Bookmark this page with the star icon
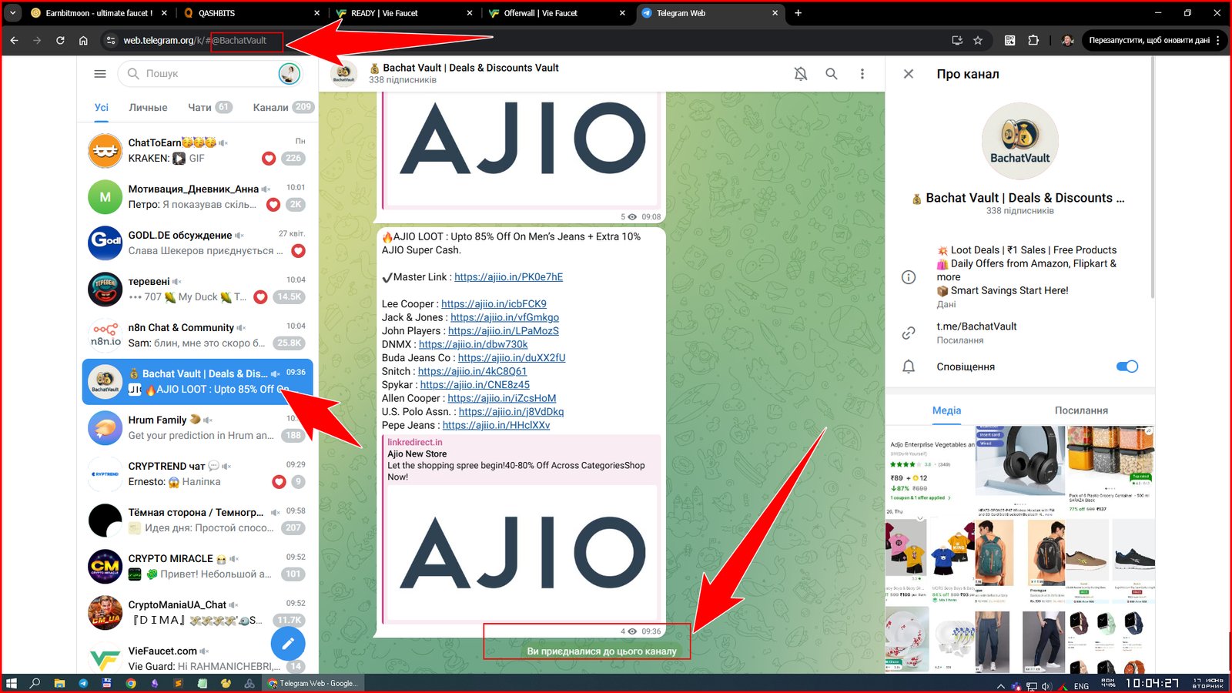Viewport: 1232px width, 693px height. (978, 40)
